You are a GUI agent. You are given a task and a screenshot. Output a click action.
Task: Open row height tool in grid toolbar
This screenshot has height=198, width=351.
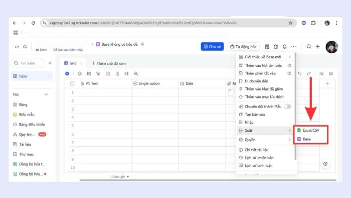(126, 73)
